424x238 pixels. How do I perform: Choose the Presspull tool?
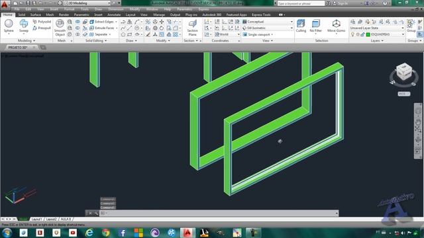click(x=42, y=28)
